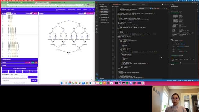Open Manage gear icon in VS Code activity bar
Viewport: 199px width, 112px height.
97,78
